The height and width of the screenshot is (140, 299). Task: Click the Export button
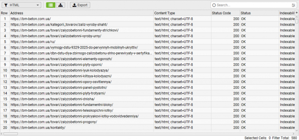click(x=80, y=5)
